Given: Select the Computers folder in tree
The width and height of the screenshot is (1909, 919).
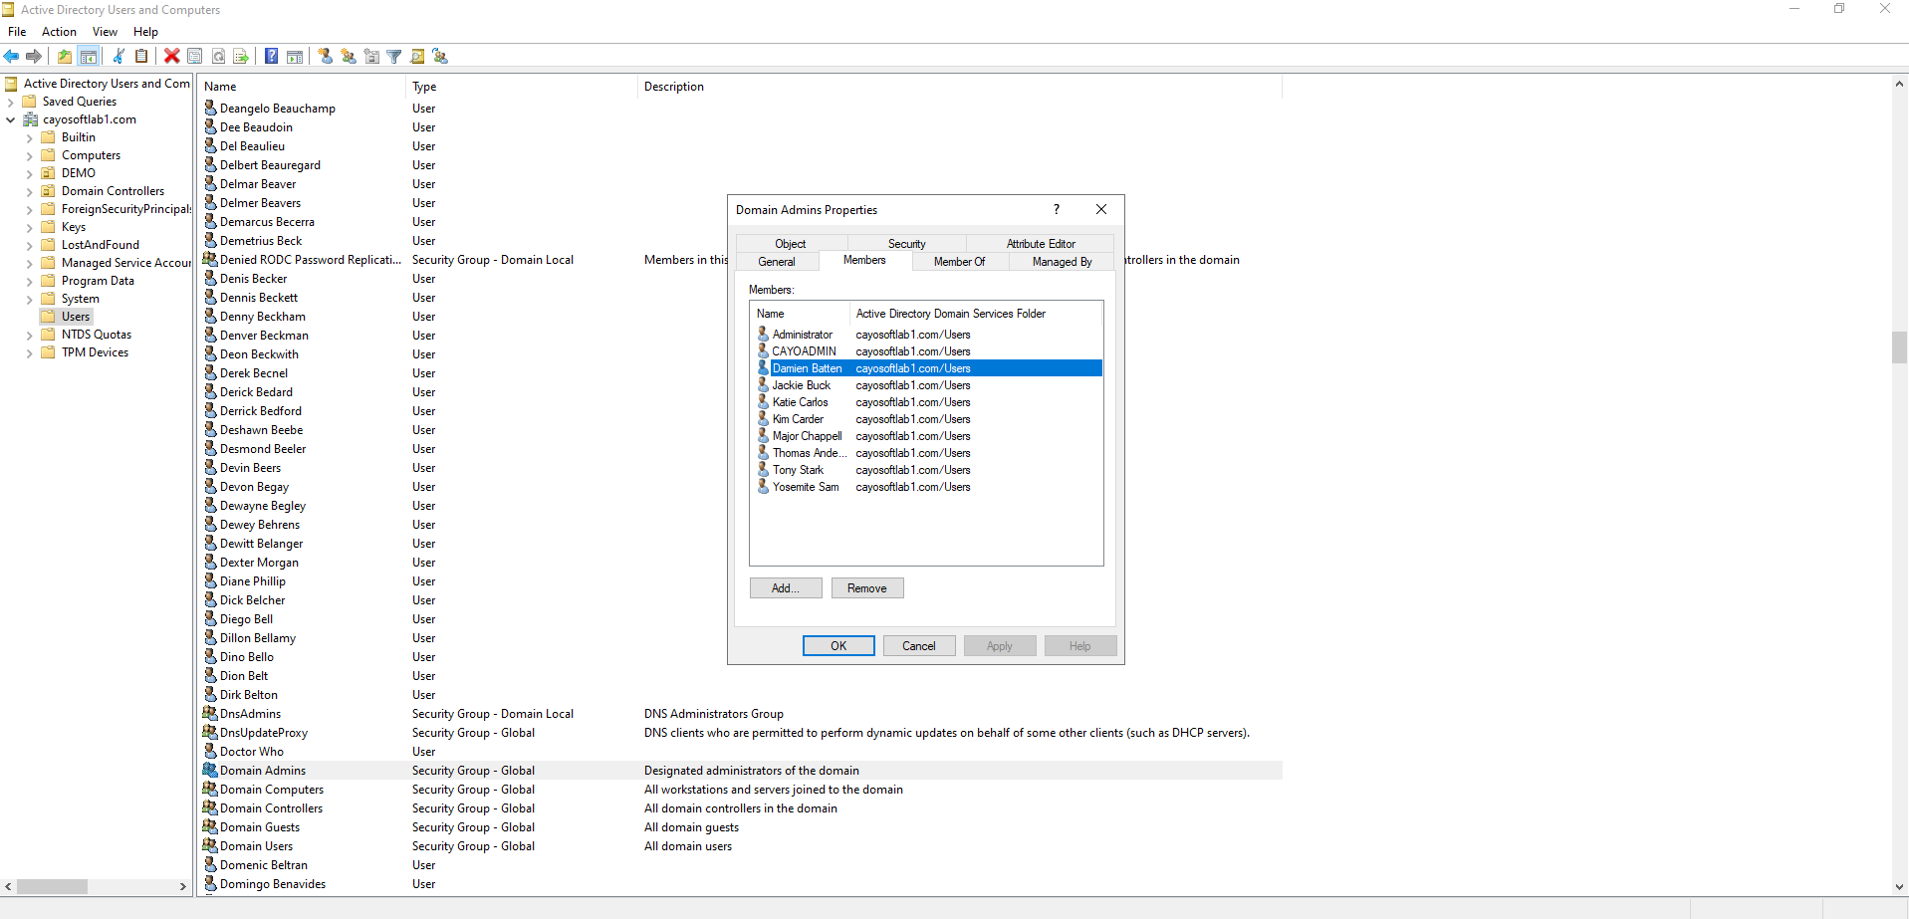Looking at the screenshot, I should coord(91,155).
